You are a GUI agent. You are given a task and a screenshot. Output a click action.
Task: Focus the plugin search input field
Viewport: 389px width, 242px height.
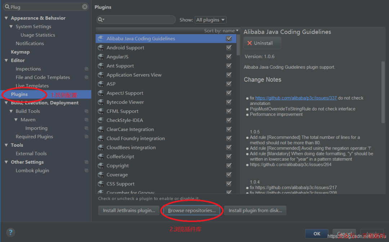136,19
